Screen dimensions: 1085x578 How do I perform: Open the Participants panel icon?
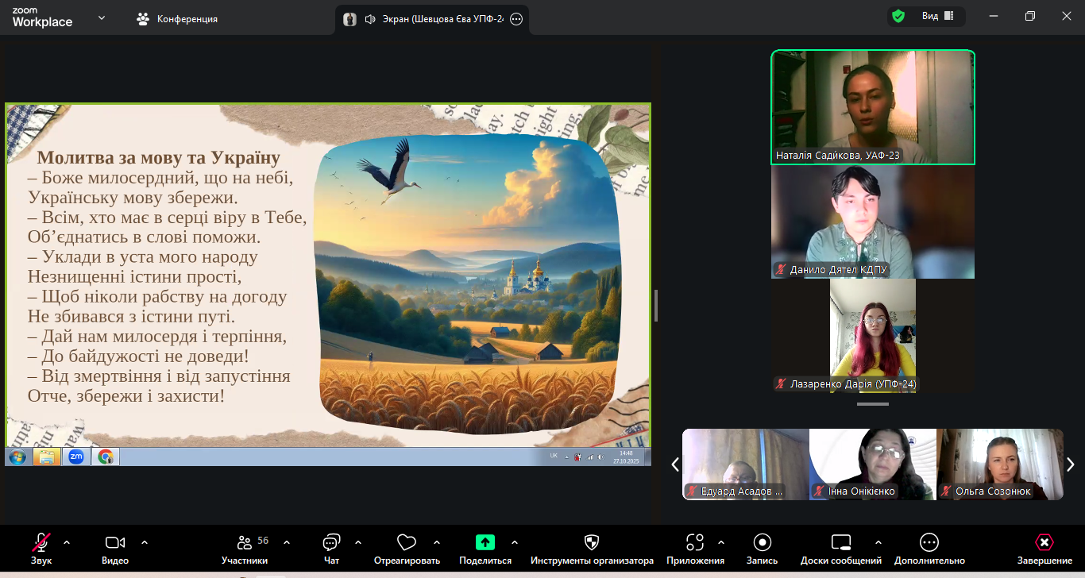[x=245, y=543]
